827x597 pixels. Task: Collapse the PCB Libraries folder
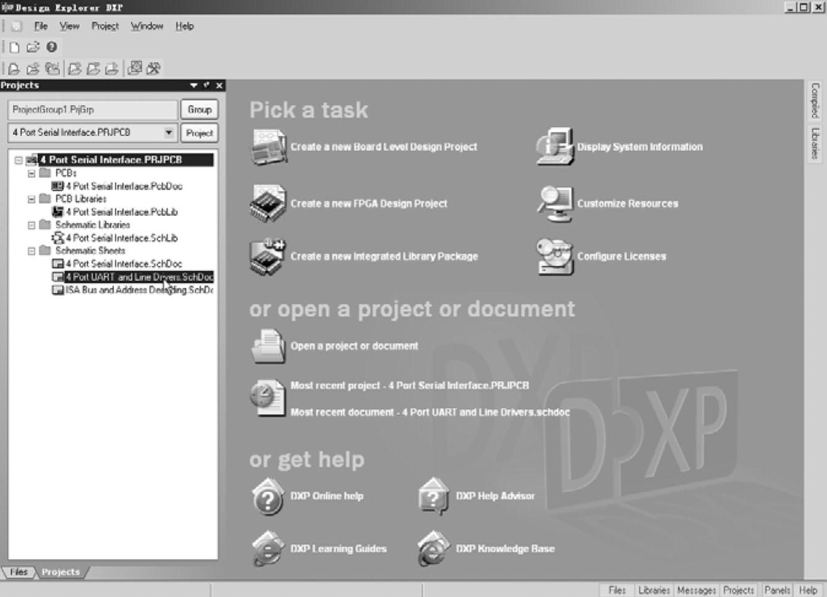[x=32, y=199]
